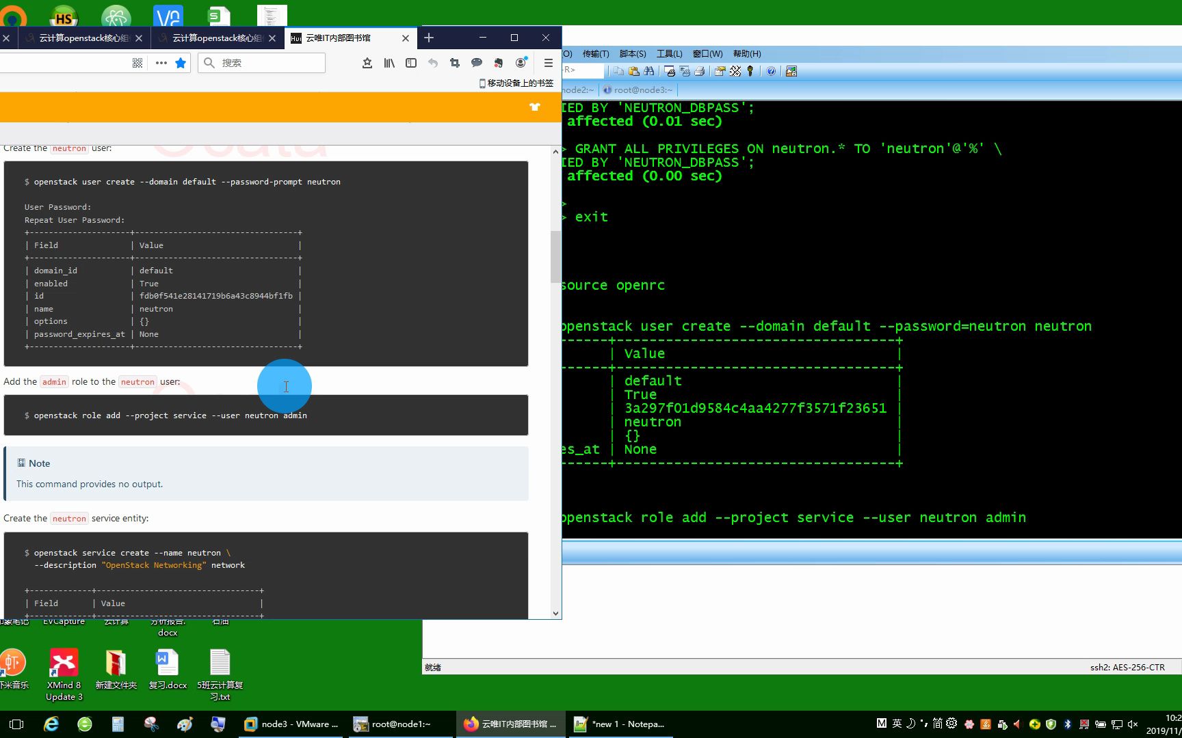Open 新建文件夹 desktop folder
The height and width of the screenshot is (738, 1182).
click(x=116, y=670)
